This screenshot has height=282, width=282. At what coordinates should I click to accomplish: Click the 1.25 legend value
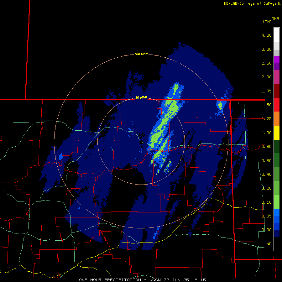[x=267, y=119]
